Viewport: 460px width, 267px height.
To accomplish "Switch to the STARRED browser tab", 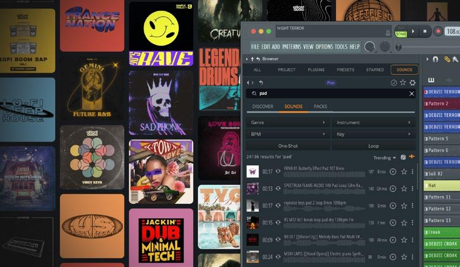I will point(374,70).
